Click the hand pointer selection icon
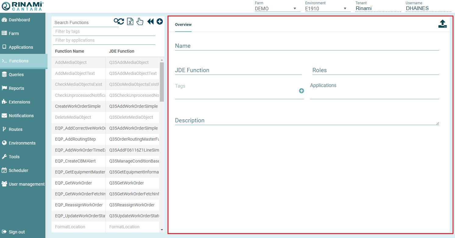 (x=140, y=22)
